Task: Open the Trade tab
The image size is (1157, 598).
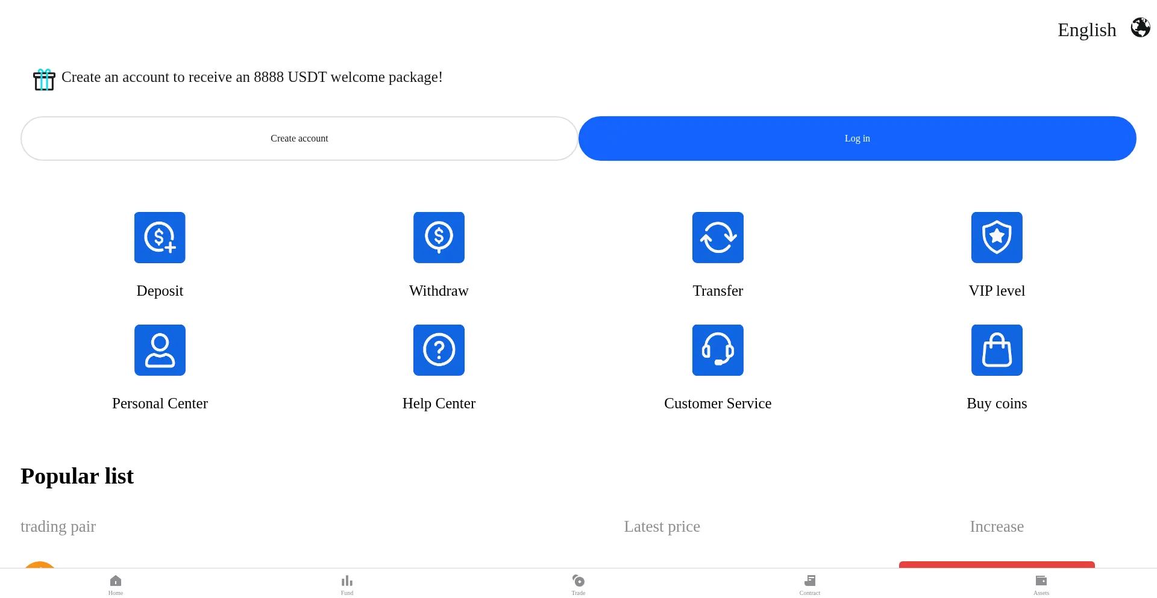Action: 578,584
